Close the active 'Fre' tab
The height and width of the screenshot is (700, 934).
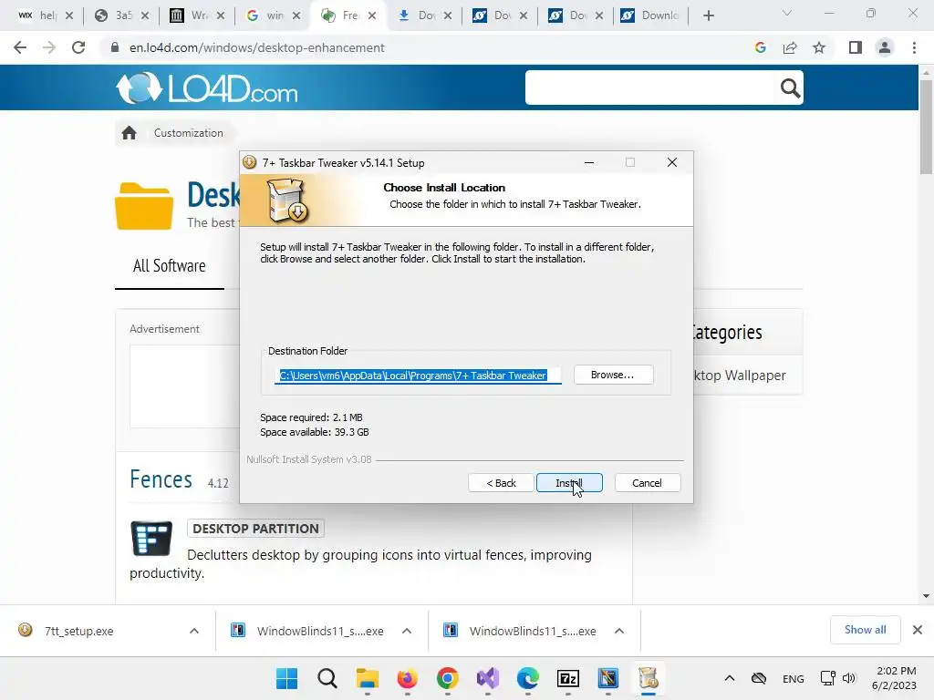[372, 15]
